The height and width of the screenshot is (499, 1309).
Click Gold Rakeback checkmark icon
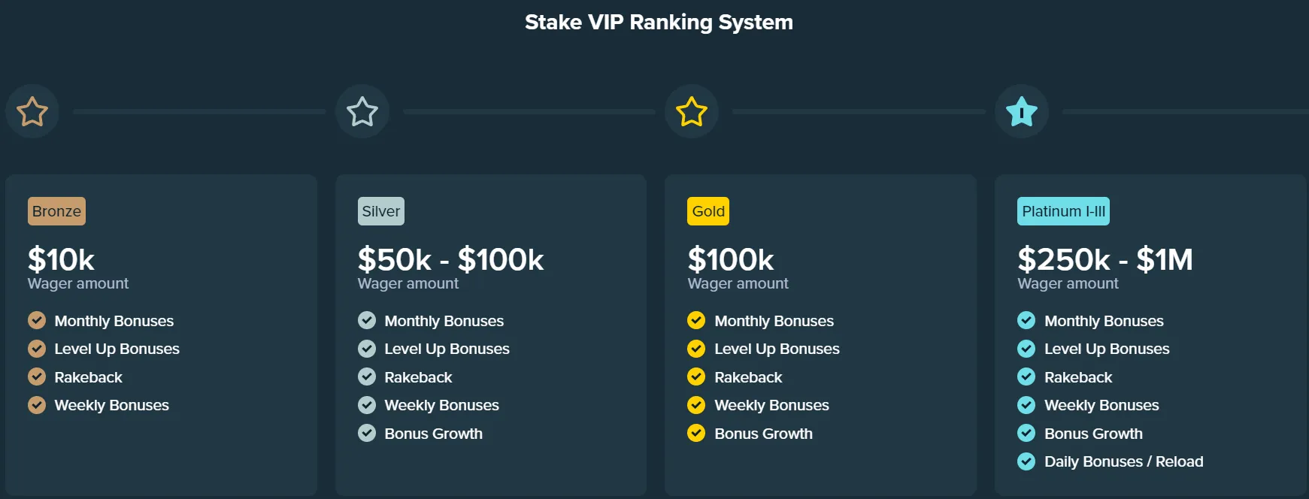point(696,377)
